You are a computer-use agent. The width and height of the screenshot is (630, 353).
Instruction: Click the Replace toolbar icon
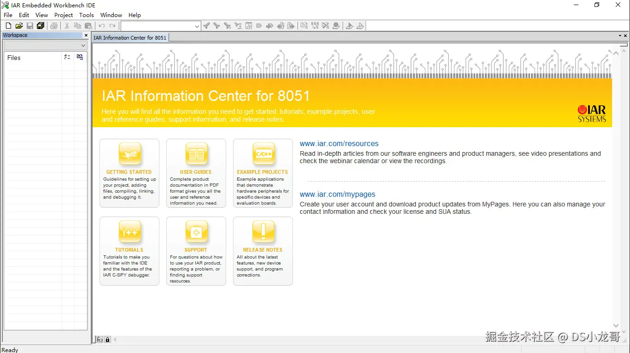(x=238, y=26)
